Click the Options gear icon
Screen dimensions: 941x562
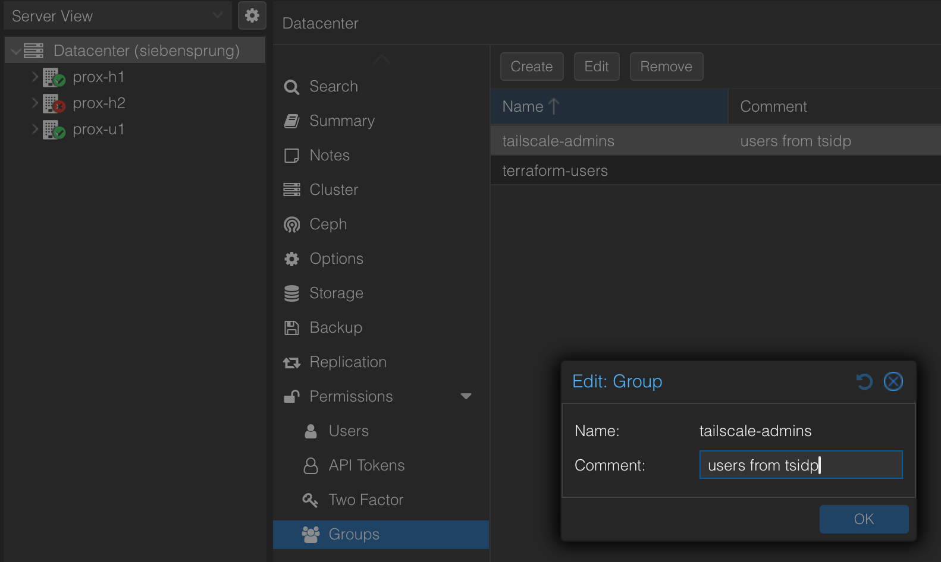[x=291, y=259]
